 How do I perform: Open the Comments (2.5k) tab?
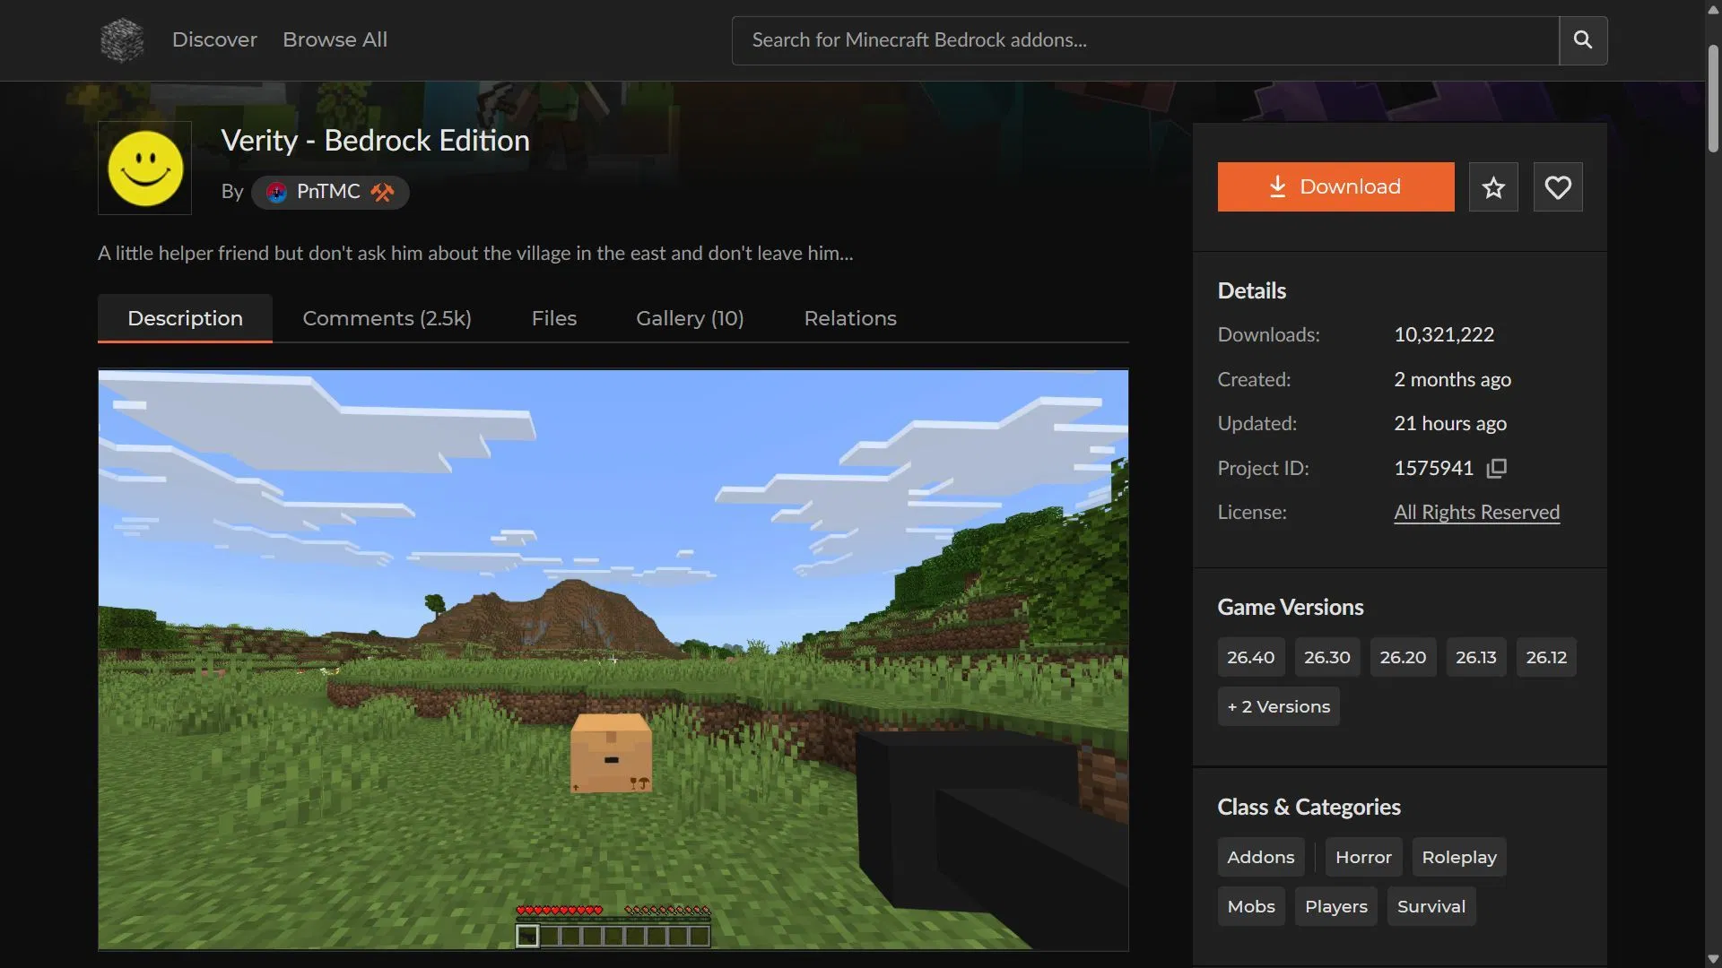click(387, 318)
